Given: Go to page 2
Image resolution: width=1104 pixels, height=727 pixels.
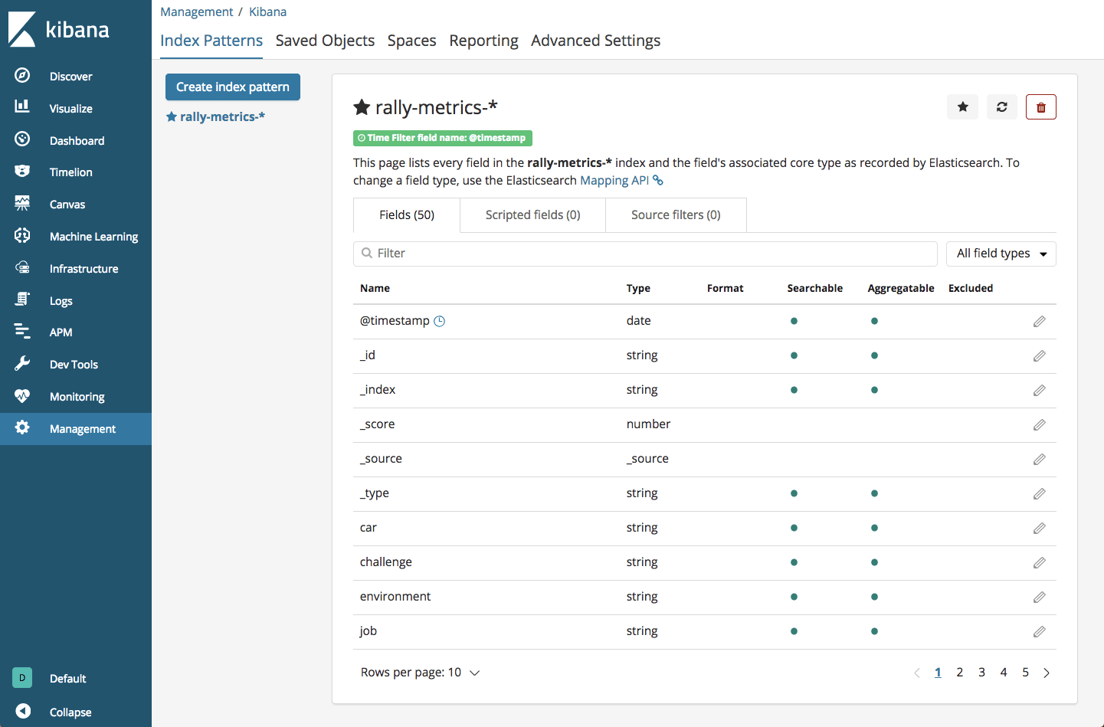Looking at the screenshot, I should 959,673.
